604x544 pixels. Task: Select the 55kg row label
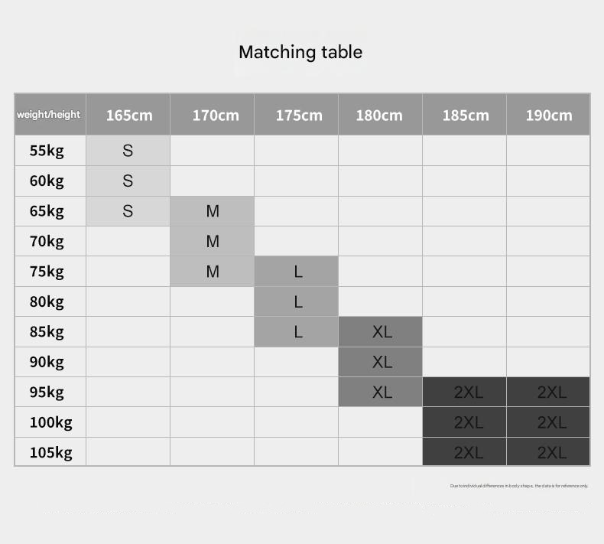tap(47, 151)
